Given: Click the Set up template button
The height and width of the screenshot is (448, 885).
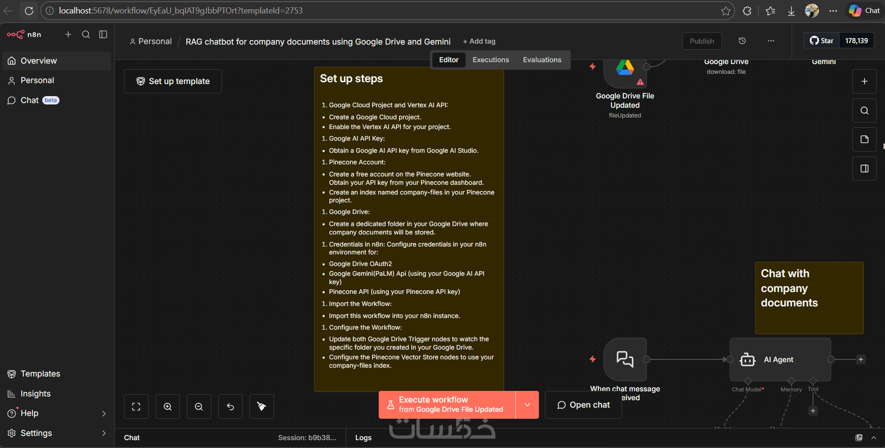Looking at the screenshot, I should pos(173,81).
